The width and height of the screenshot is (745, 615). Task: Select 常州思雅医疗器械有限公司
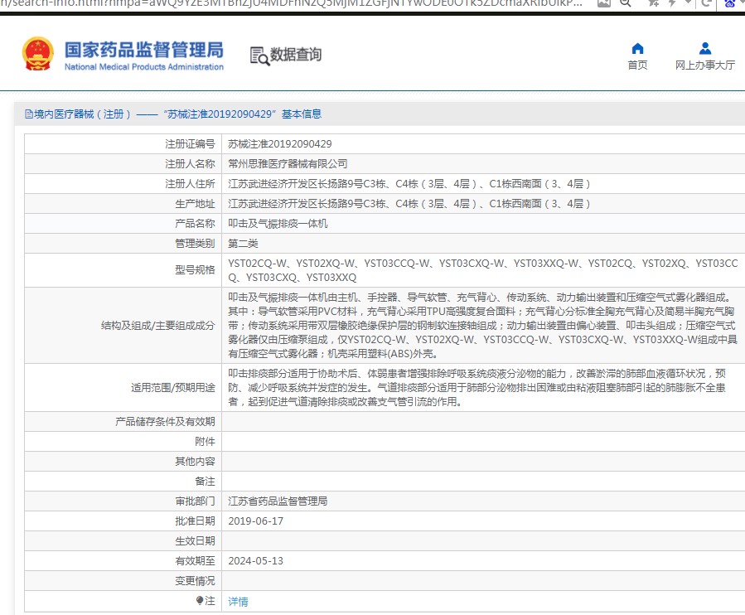288,164
